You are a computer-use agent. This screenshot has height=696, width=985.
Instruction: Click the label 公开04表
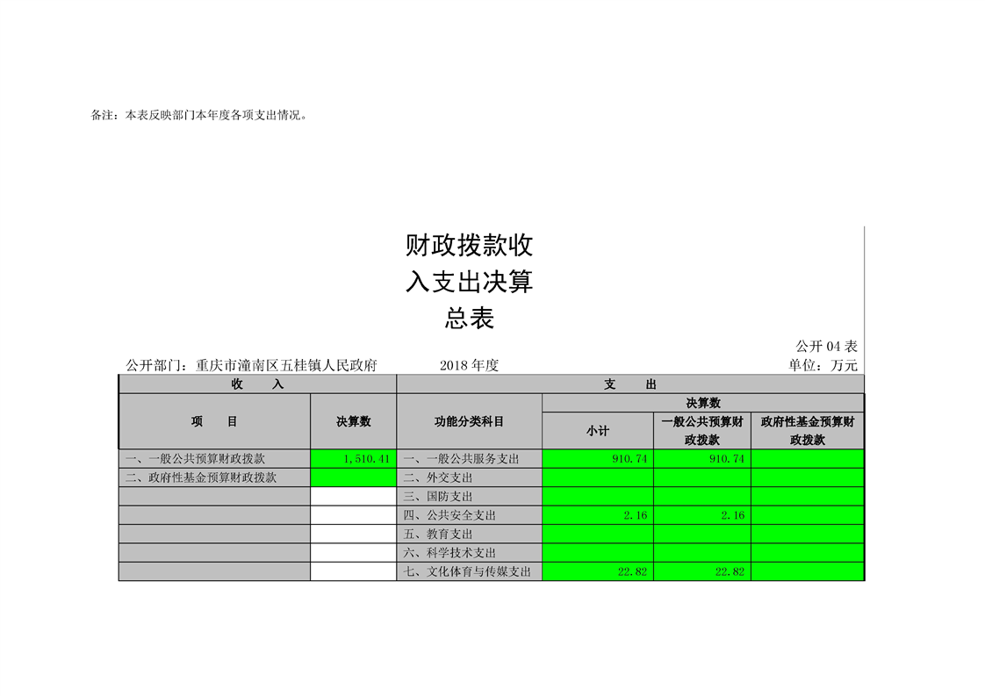coord(827,346)
